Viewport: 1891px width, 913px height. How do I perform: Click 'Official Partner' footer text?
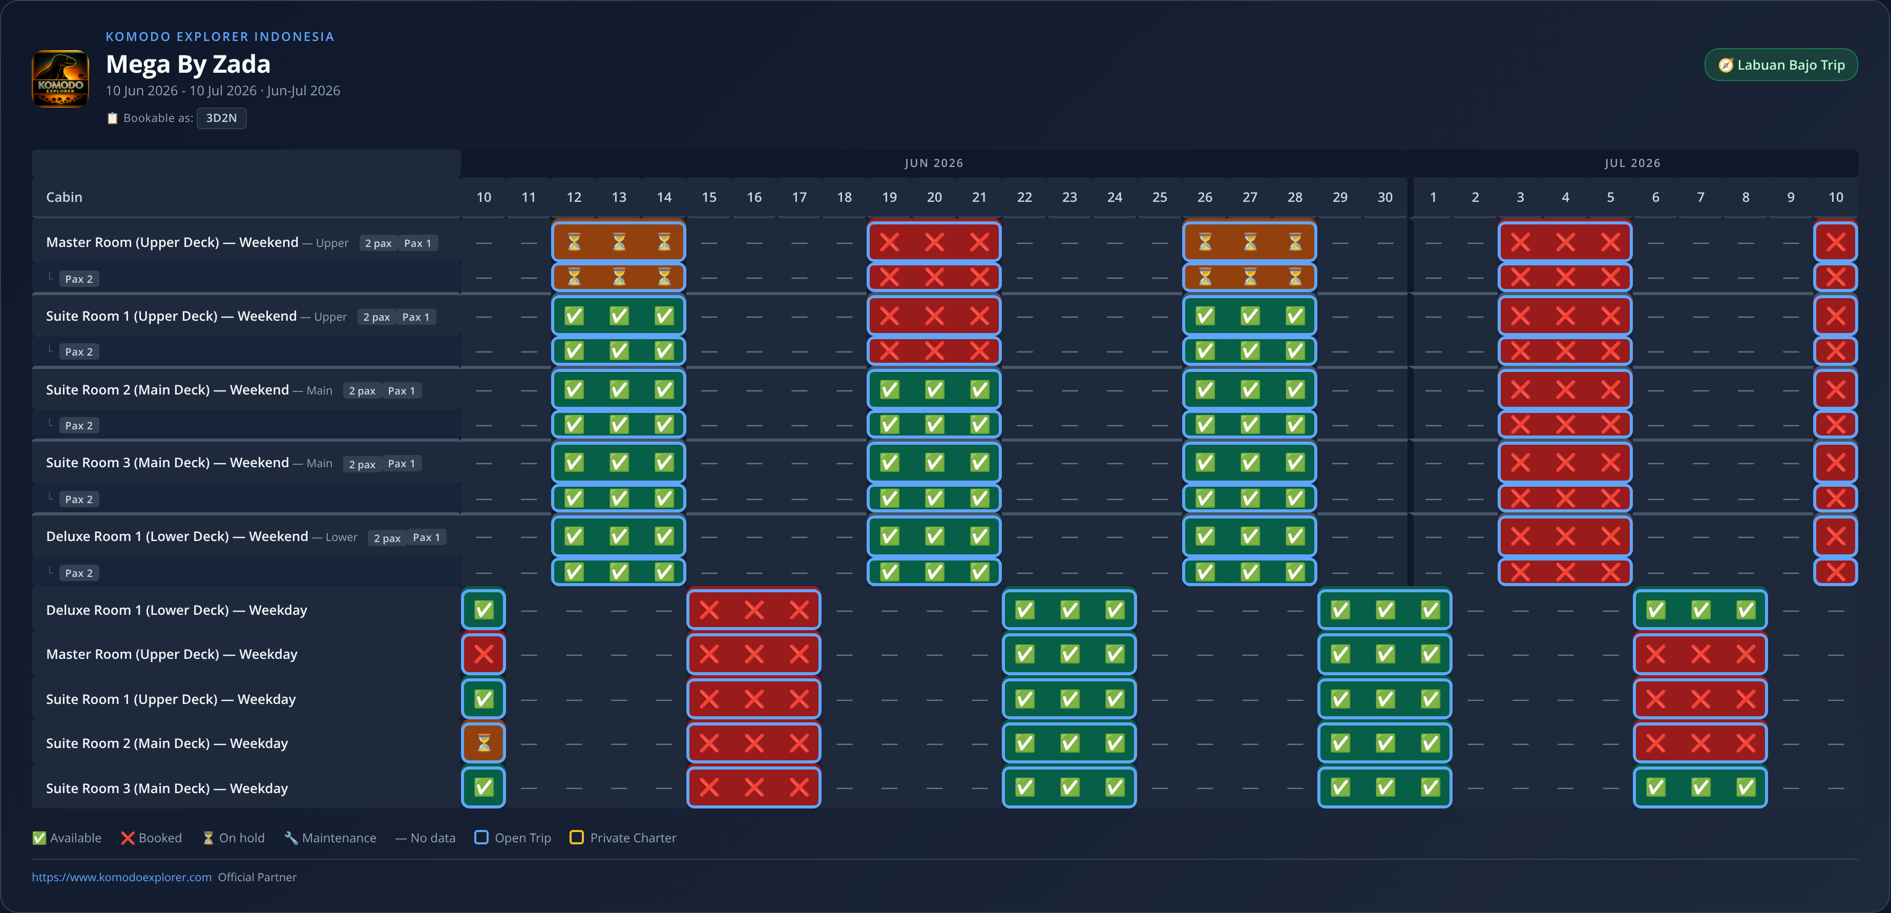point(257,877)
